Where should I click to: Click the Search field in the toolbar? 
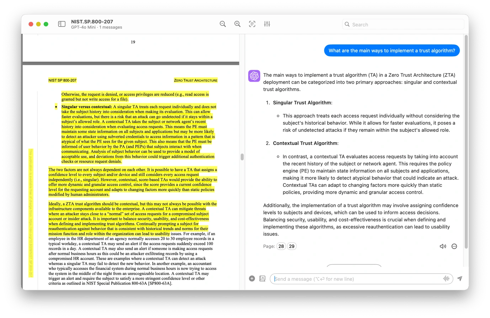coord(403,25)
